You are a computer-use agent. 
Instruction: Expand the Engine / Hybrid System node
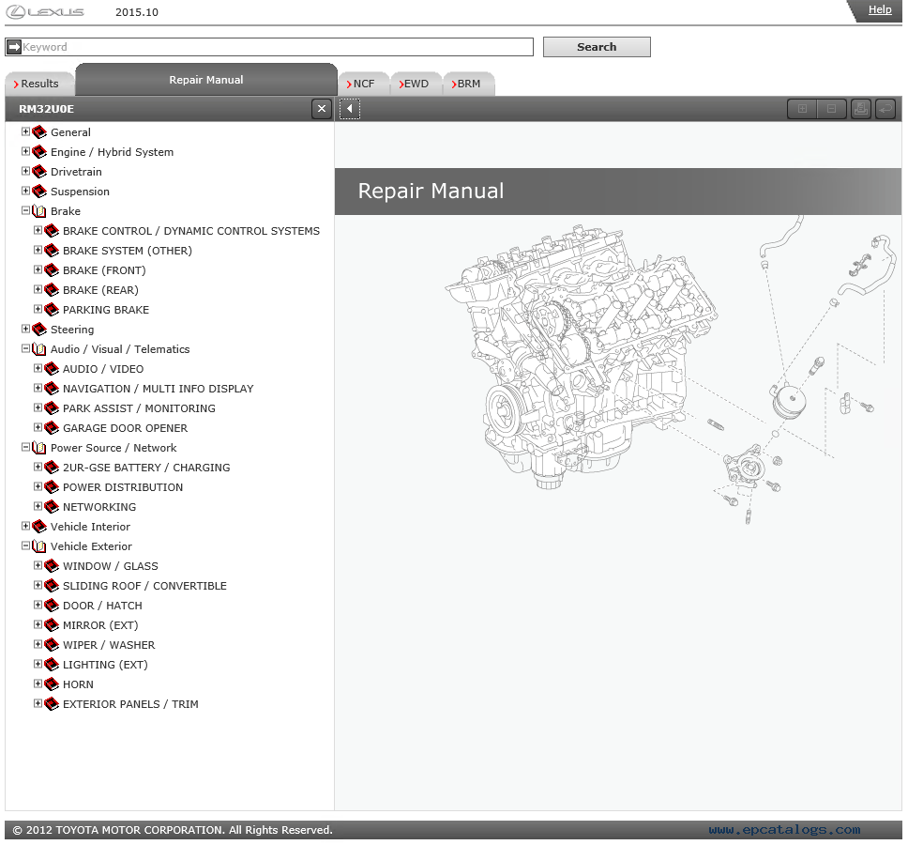coord(25,151)
